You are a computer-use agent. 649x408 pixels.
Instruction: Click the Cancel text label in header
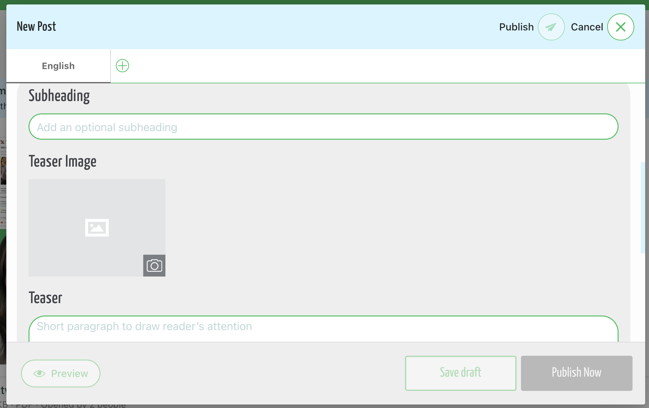coord(587,27)
